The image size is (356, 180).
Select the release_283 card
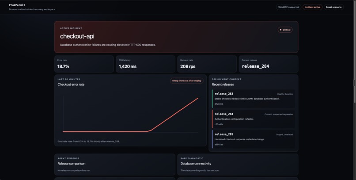coord(254,99)
